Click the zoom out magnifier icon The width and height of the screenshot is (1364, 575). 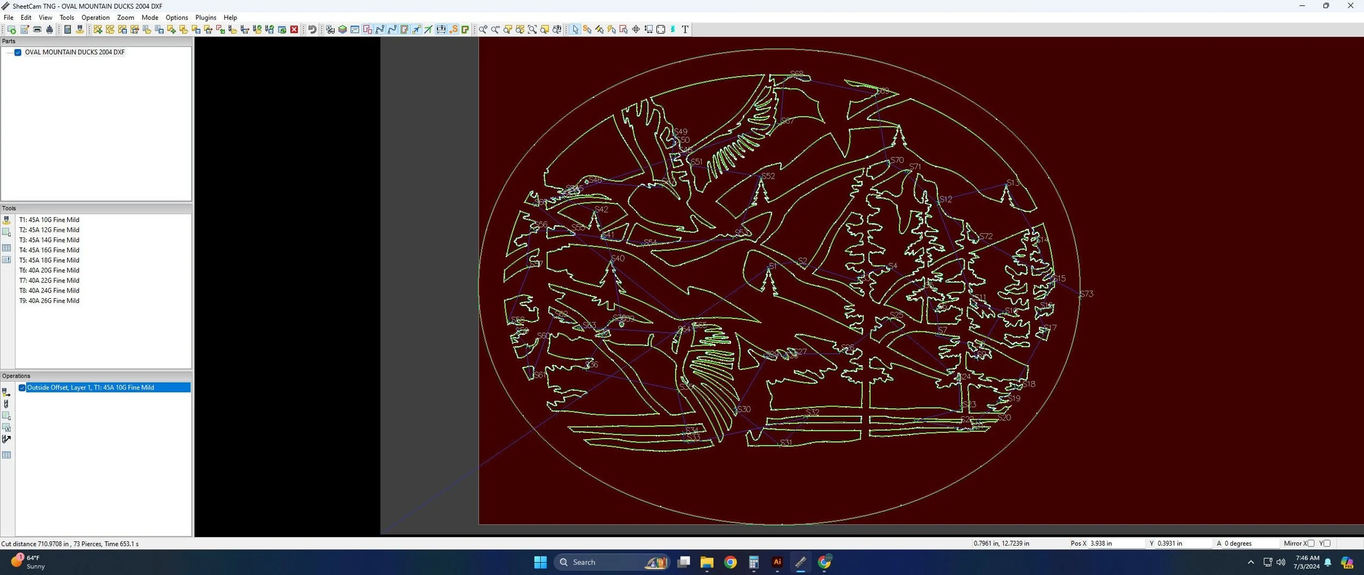[x=495, y=29]
